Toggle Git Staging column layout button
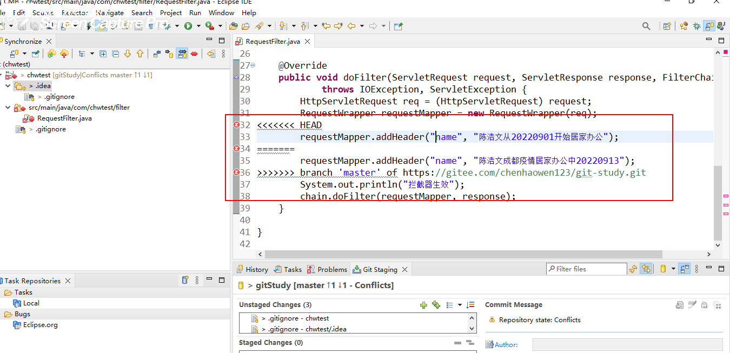730x353 pixels. pos(685,269)
